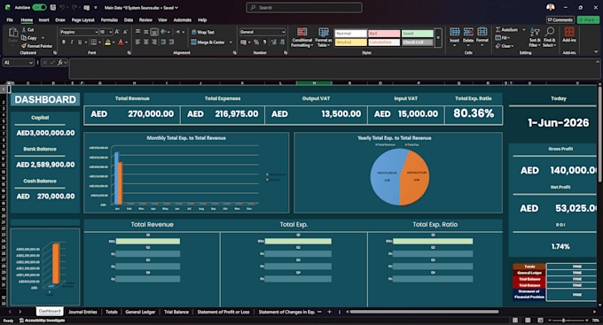The image size is (603, 325).
Task: Toggle the AutoSave switch
Action: 40,7
